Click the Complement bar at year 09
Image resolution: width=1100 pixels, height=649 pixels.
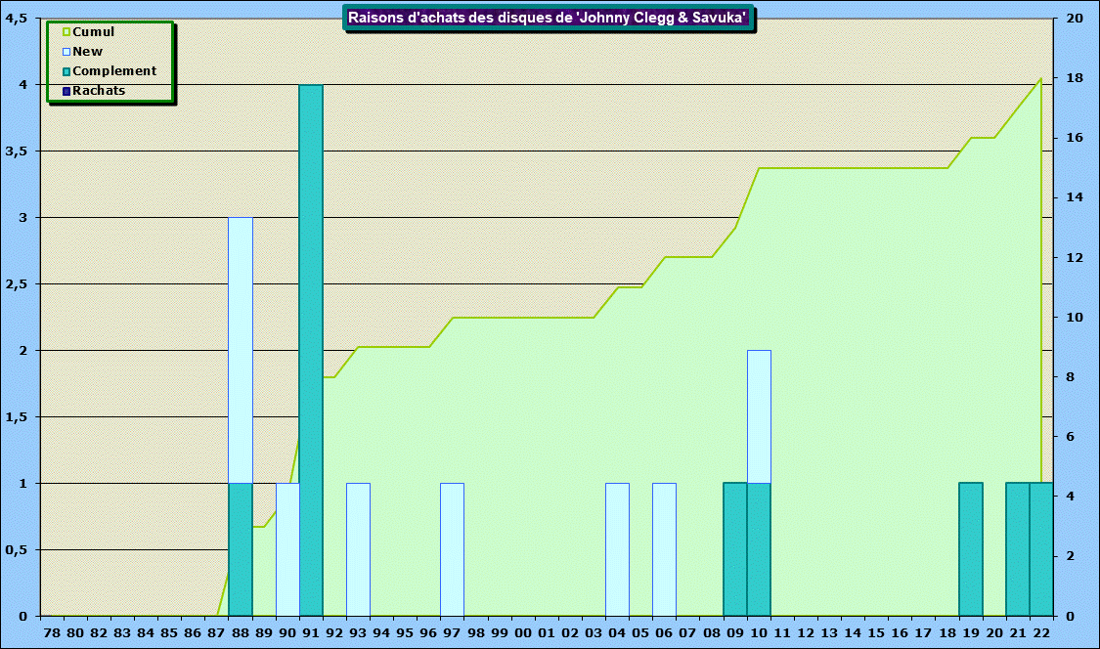tap(735, 549)
